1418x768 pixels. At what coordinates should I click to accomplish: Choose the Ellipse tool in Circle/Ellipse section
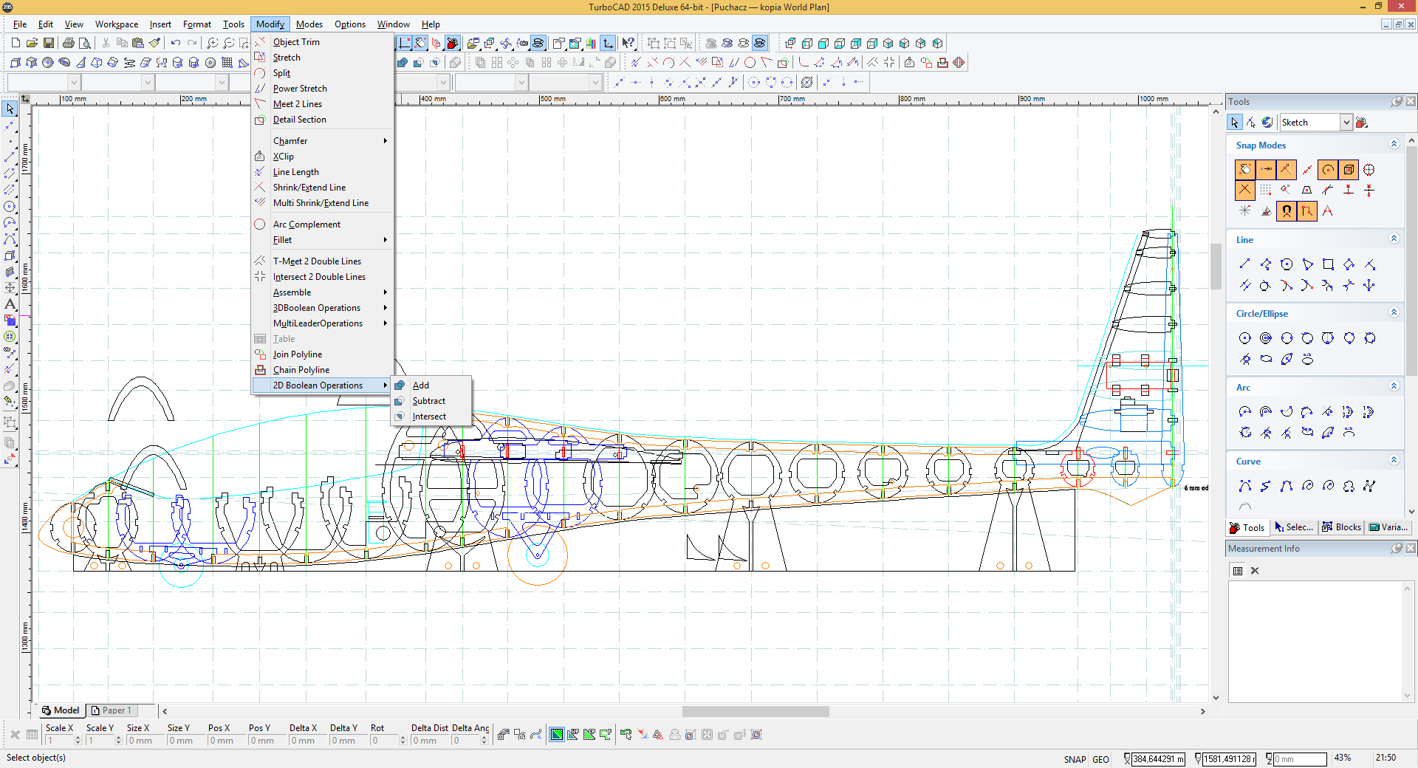(x=1266, y=360)
